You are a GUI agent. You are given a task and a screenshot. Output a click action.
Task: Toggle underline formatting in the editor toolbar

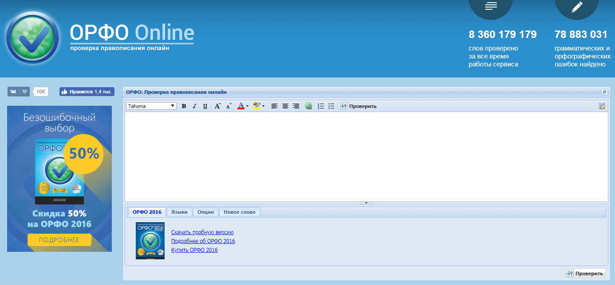pyautogui.click(x=205, y=106)
